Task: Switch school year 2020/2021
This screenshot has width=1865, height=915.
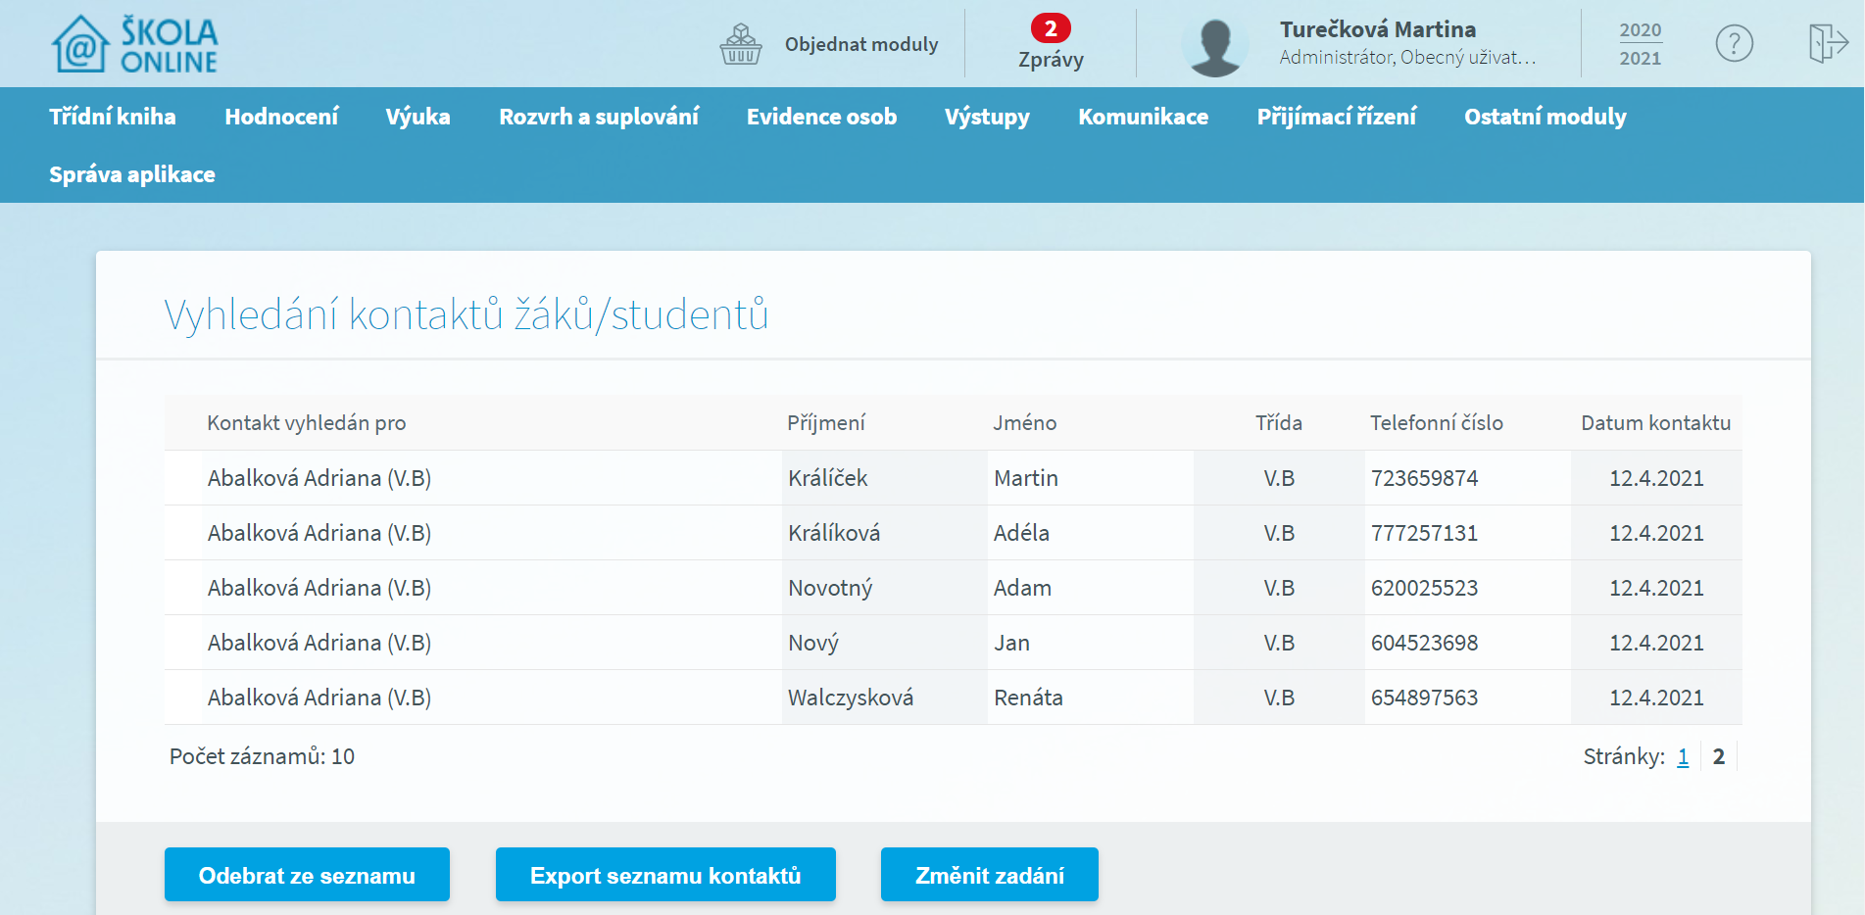Action: coord(1640,44)
